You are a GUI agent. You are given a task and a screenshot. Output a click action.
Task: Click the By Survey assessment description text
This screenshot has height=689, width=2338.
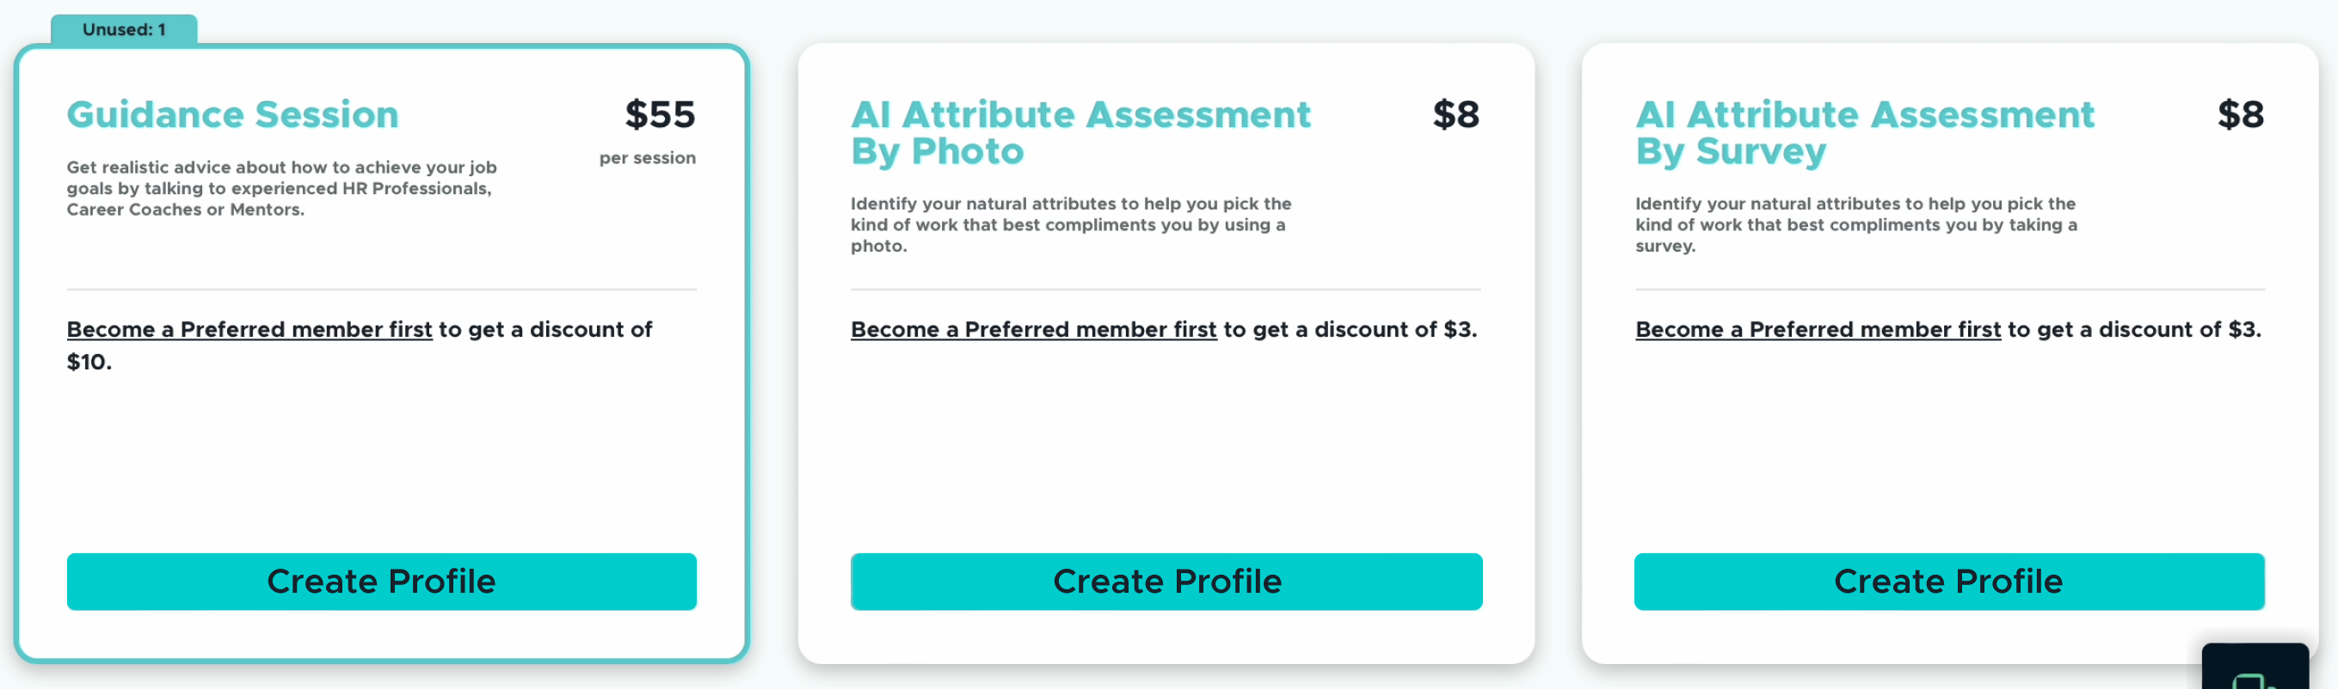(x=1855, y=225)
